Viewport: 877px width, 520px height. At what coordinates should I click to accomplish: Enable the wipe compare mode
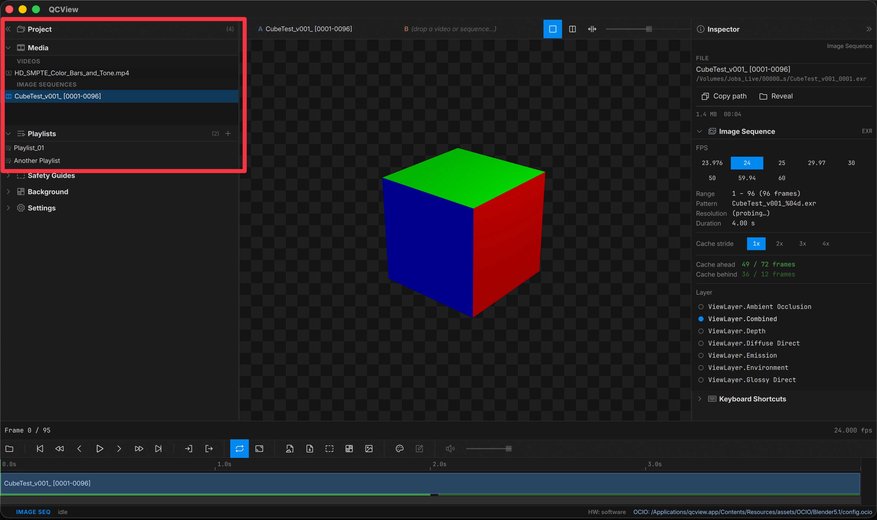click(592, 29)
